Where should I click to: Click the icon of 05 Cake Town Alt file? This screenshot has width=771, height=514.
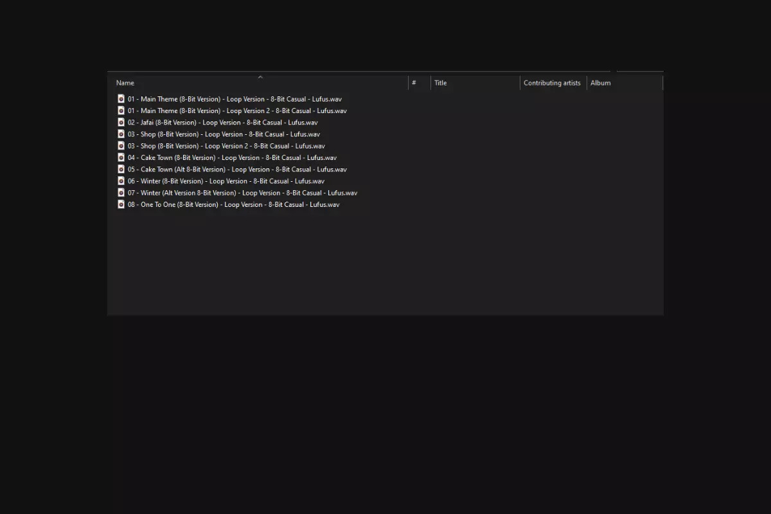(121, 169)
